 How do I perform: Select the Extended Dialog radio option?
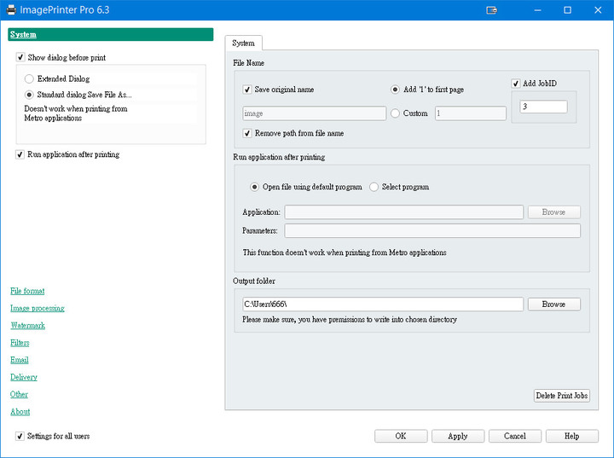coord(29,78)
